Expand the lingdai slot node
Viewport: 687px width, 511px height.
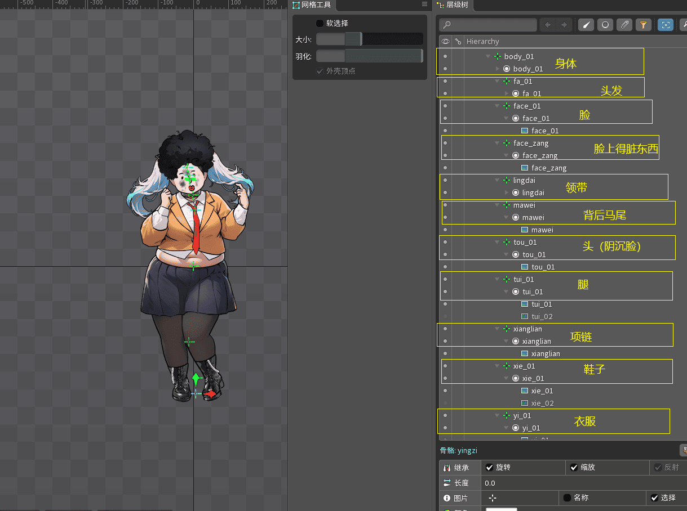coord(506,193)
